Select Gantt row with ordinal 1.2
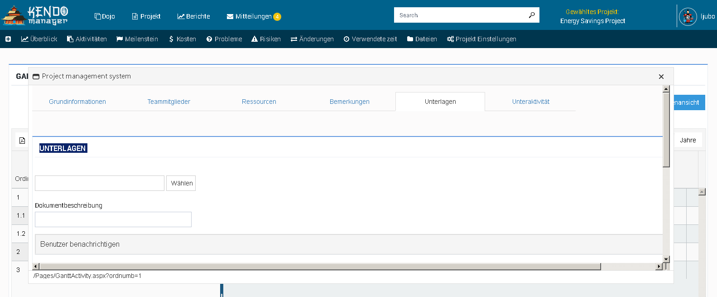 (20, 234)
